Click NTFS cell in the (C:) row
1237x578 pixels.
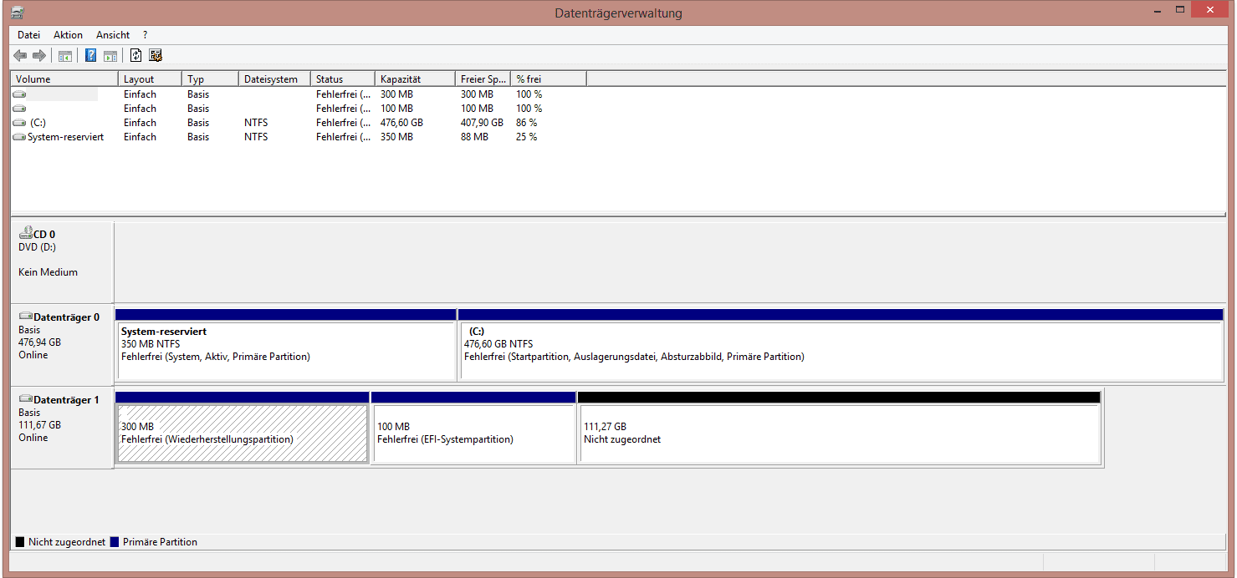[x=256, y=123]
